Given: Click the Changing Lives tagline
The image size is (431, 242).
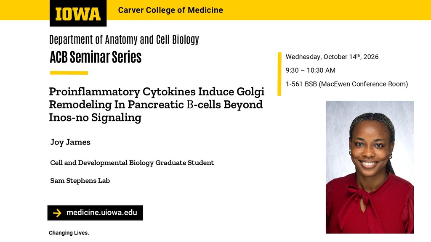Looking at the screenshot, I should click(x=69, y=233).
